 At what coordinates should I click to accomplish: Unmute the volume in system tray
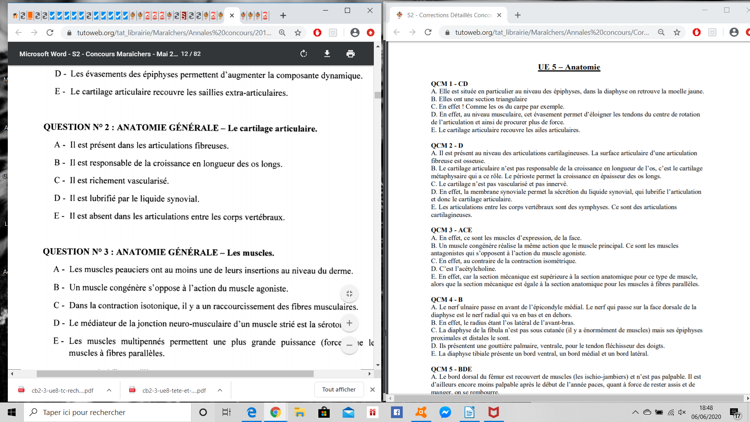[682, 412]
